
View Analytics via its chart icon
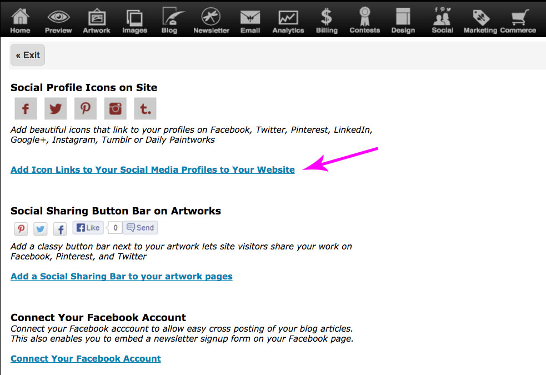click(288, 17)
